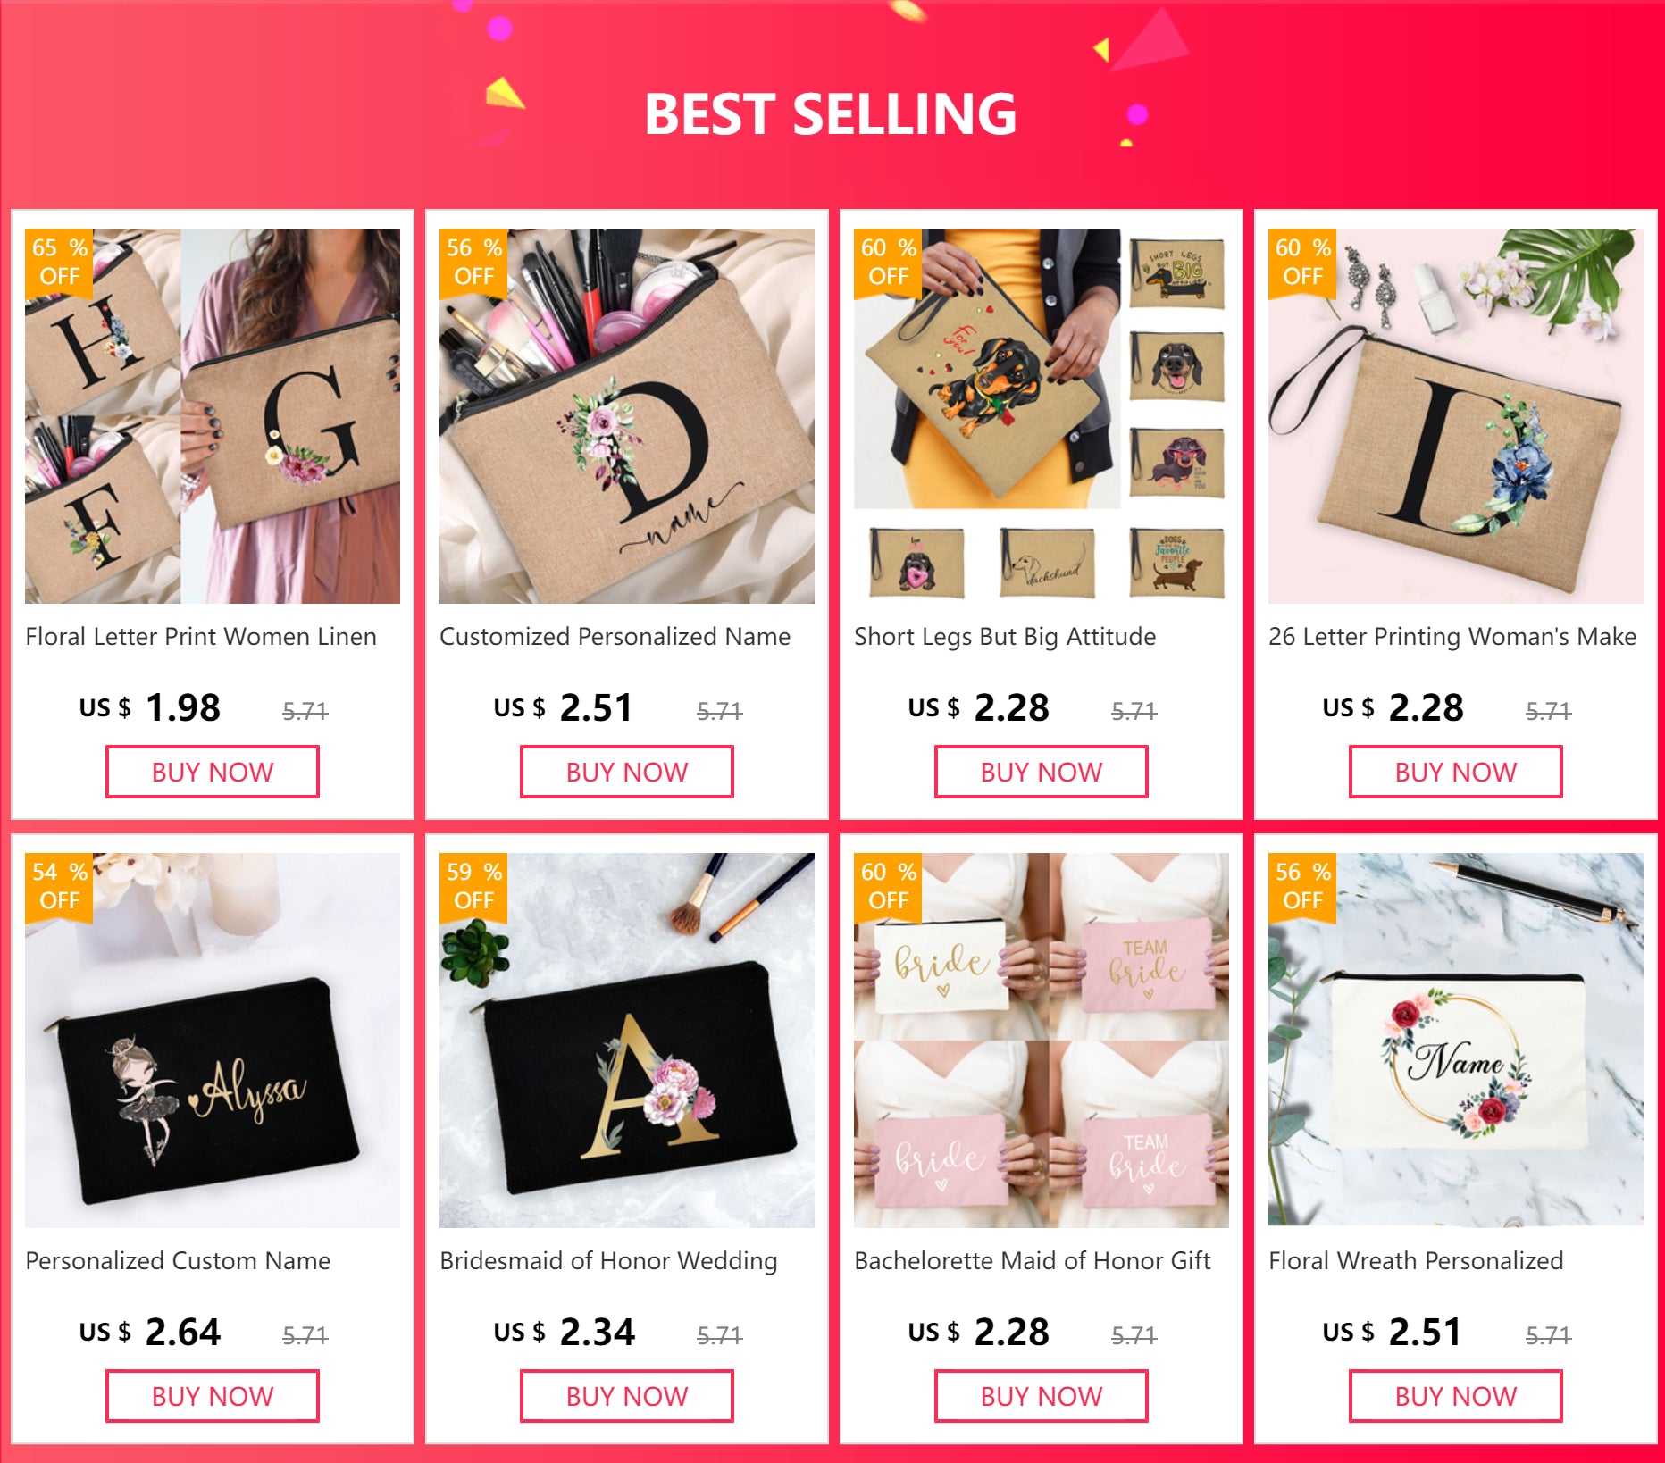1665x1463 pixels.
Task: Open the bride and team bride pouches image
Action: [x=1042, y=1041]
